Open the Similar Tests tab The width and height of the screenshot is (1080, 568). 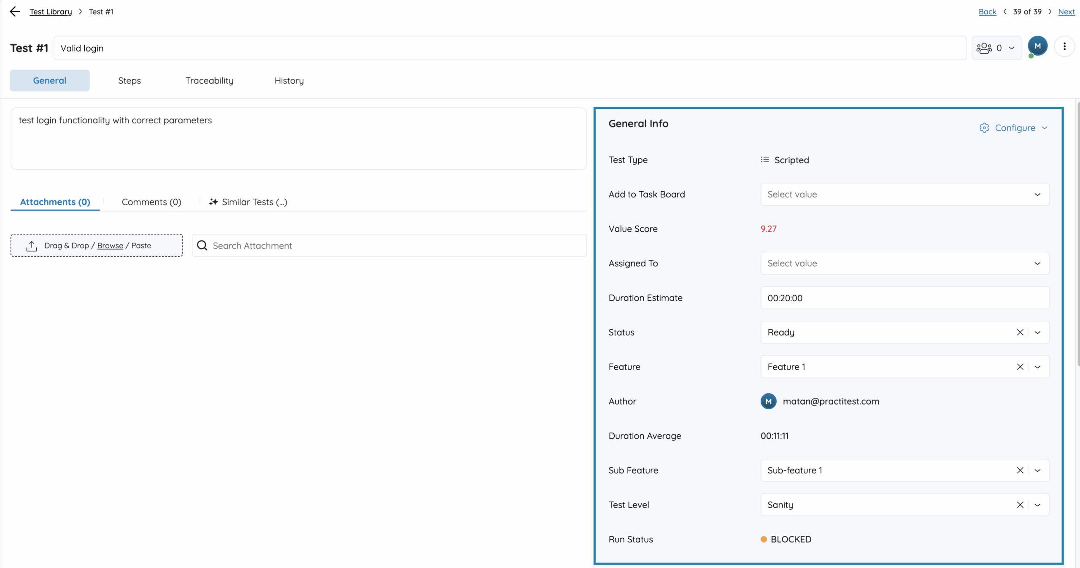click(x=248, y=202)
